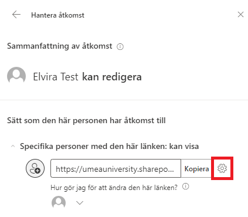Click the add-person icon beside the link

click(35, 168)
